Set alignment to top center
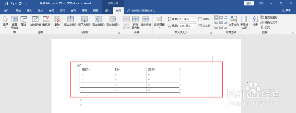296x113 pixels. coord(221,17)
